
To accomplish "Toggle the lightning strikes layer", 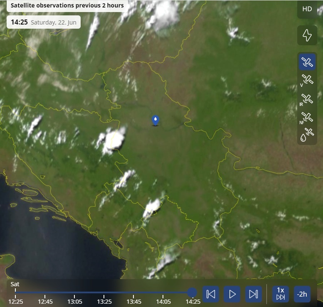I will point(307,35).
